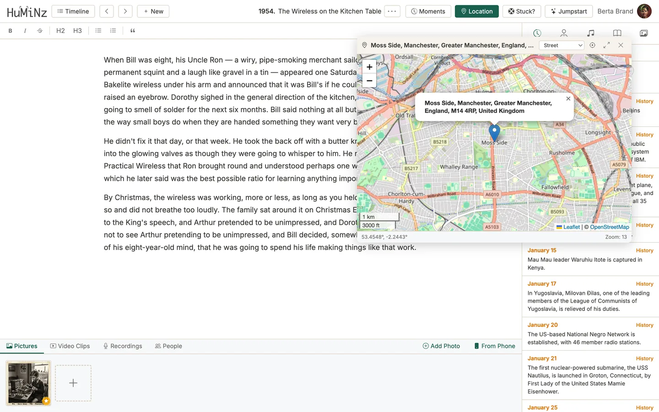Open the Stuck? helper
659x412 pixels.
522,11
